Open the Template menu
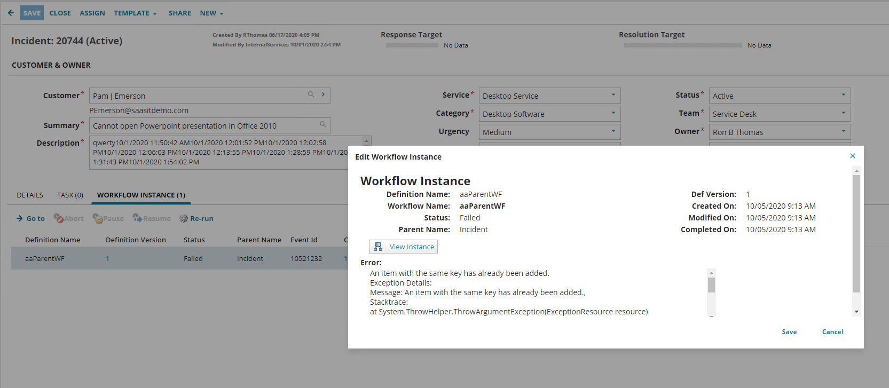This screenshot has height=388, width=889. point(135,13)
